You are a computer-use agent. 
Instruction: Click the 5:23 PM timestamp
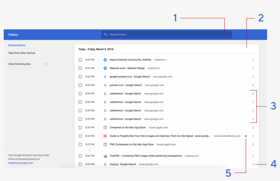click(90, 144)
